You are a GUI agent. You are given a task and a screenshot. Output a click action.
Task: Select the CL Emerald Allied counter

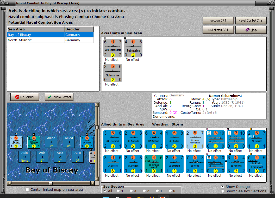[x=174, y=164]
